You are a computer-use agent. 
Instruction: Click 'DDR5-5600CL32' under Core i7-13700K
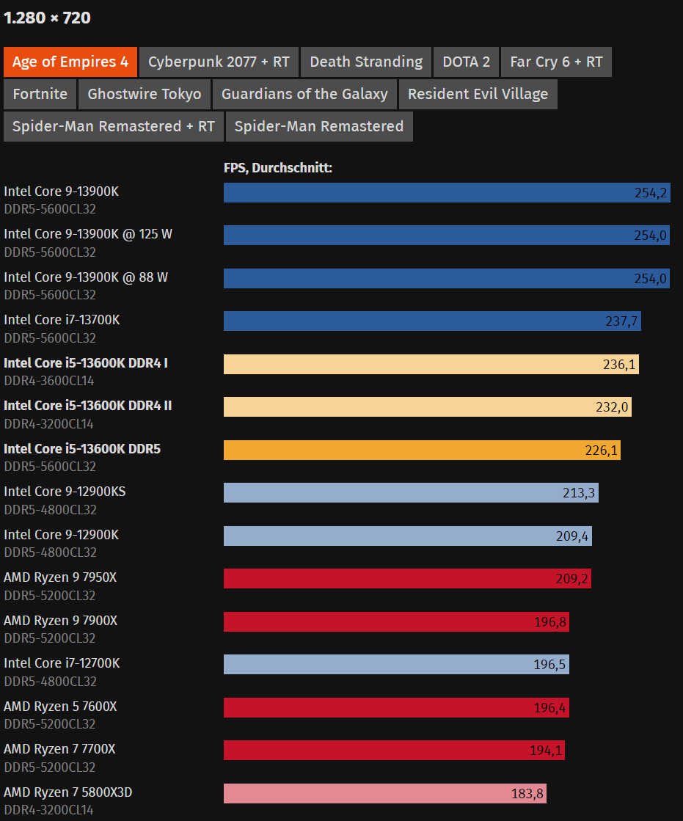[50, 338]
